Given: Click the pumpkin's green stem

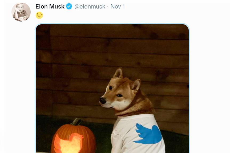Looking at the screenshot, I should tap(77, 122).
